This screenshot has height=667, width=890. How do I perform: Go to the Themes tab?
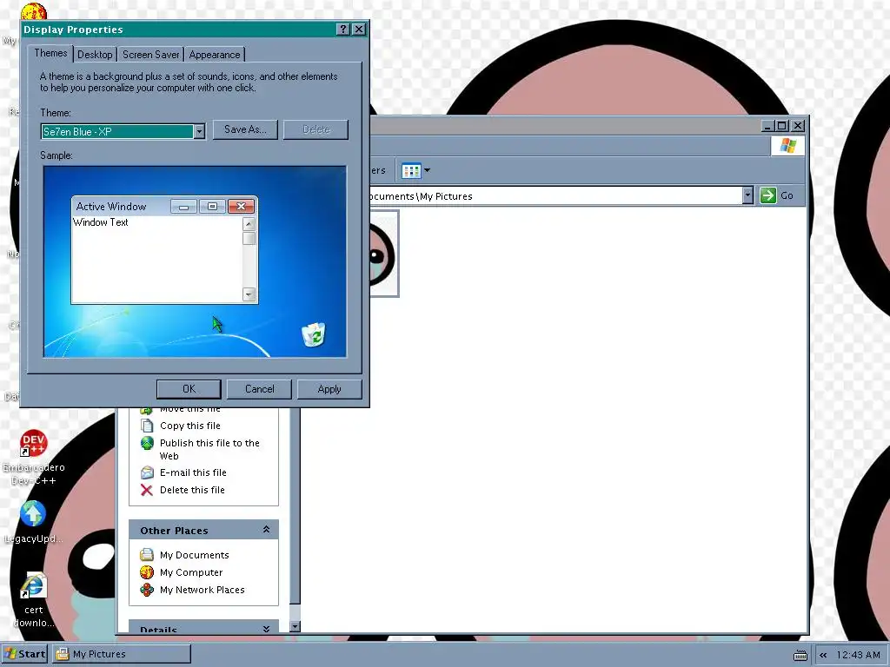[x=50, y=53]
